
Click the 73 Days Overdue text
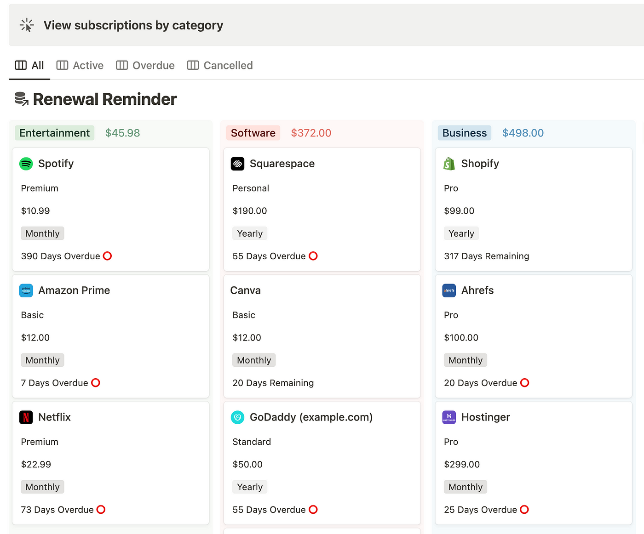(57, 510)
